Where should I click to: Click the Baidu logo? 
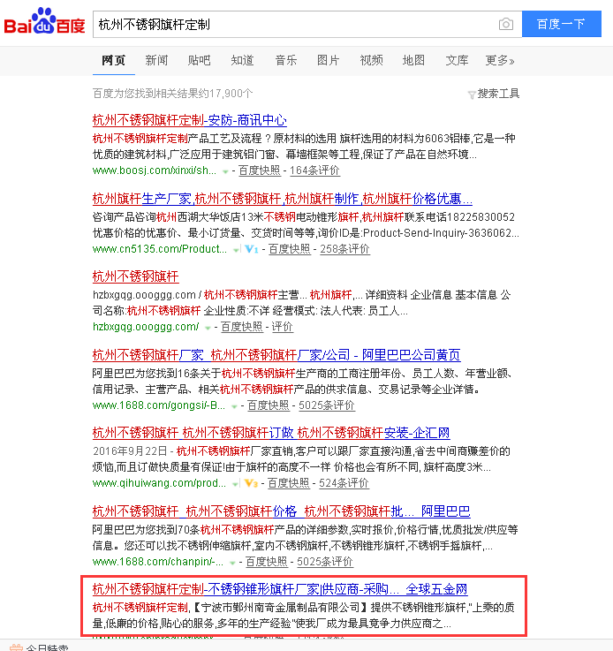point(44,21)
